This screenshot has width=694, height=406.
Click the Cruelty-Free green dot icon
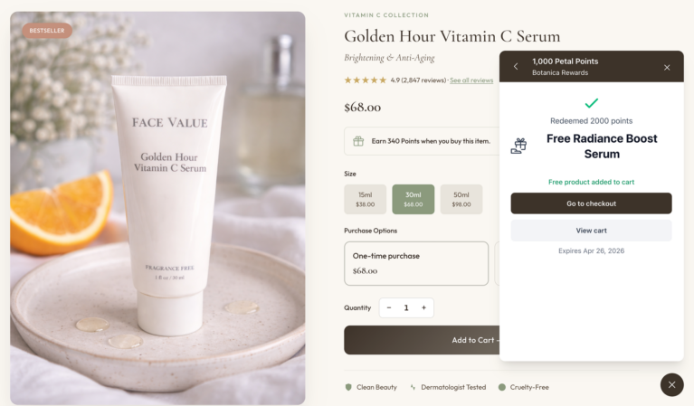[502, 387]
